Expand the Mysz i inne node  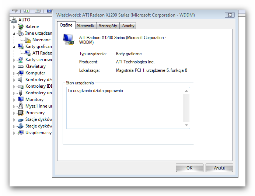pyautogui.click(x=14, y=106)
